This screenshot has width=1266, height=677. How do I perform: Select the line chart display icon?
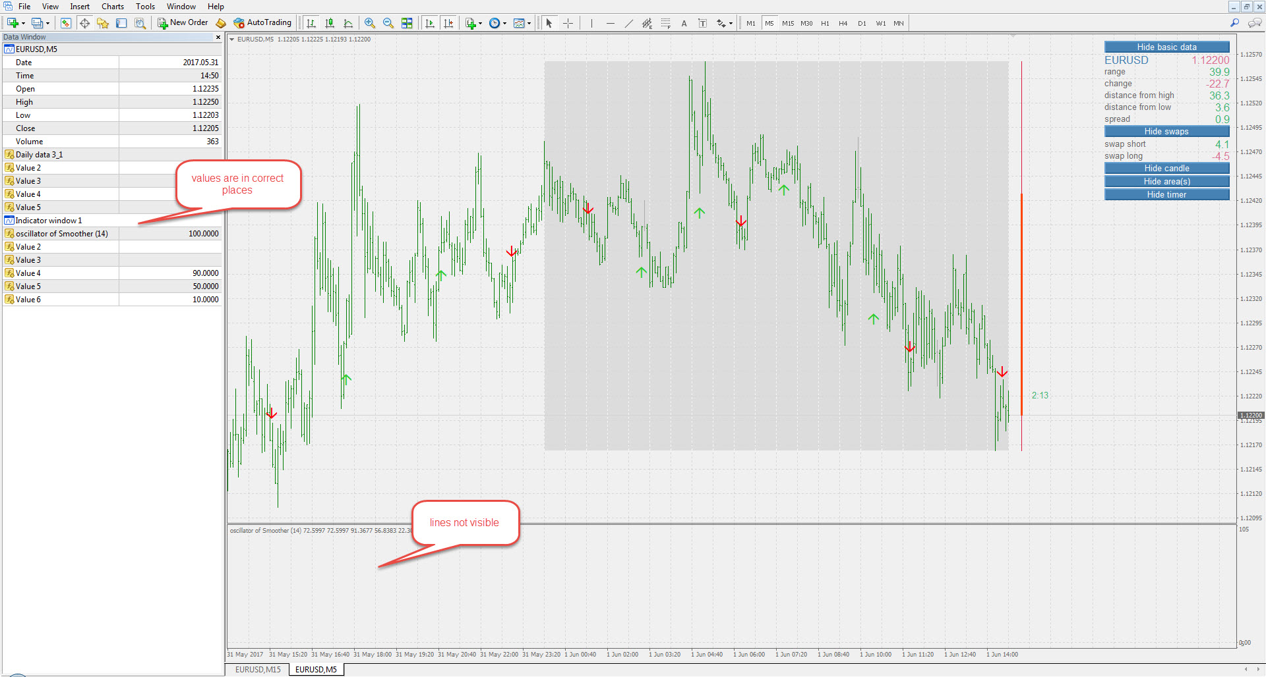click(348, 23)
